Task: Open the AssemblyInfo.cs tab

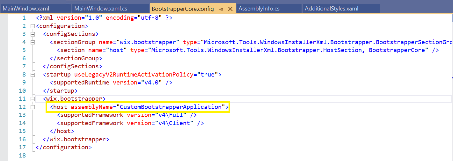Action: (x=269, y=9)
